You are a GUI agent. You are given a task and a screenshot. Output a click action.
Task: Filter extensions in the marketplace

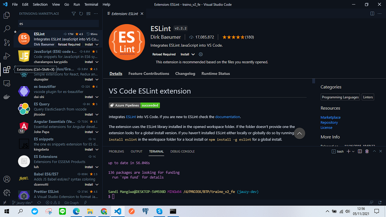click(73, 14)
